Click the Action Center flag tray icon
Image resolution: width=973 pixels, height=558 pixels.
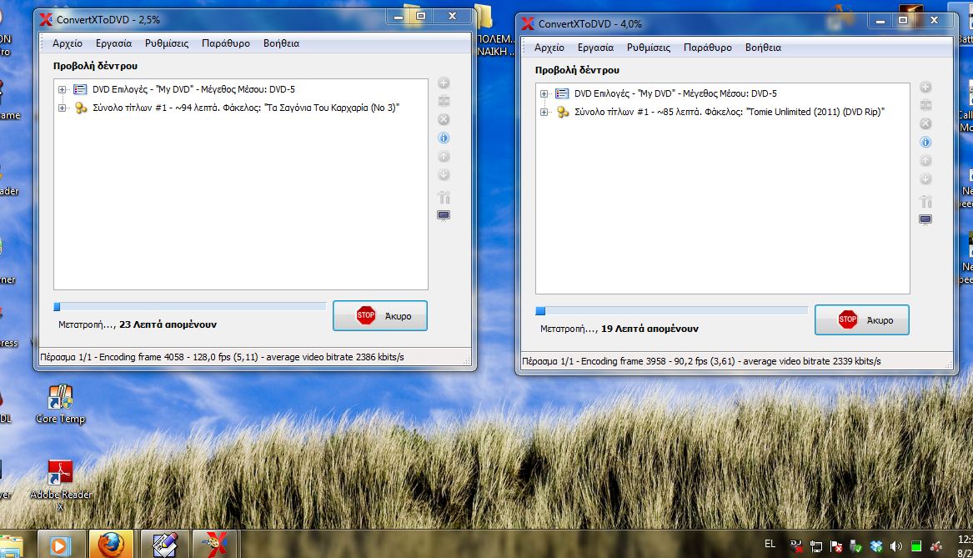point(836,546)
